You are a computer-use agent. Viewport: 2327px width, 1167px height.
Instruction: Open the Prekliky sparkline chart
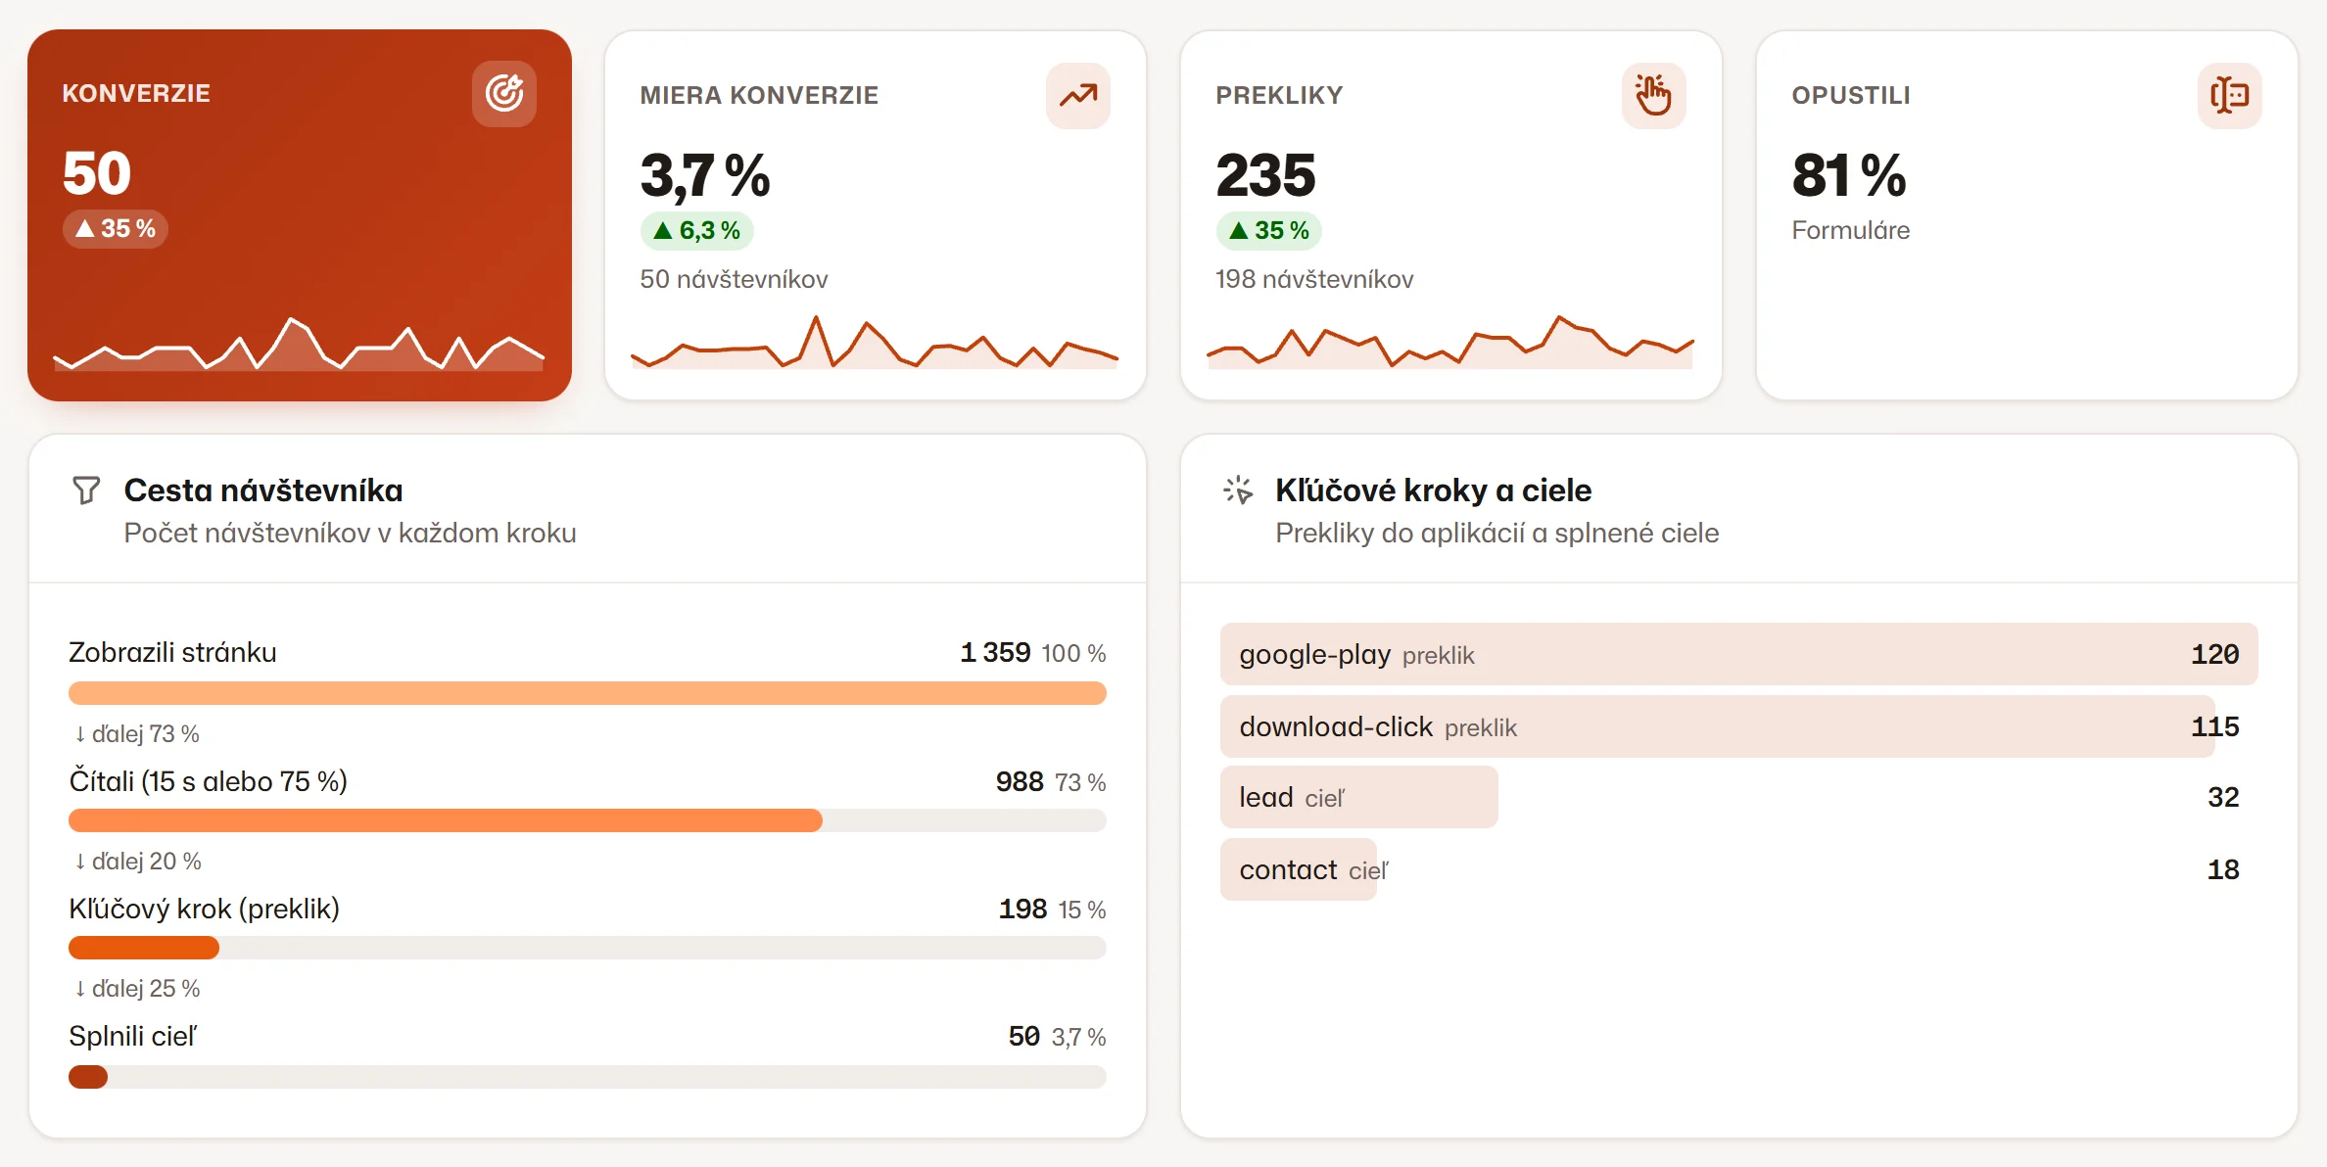pos(1450,342)
